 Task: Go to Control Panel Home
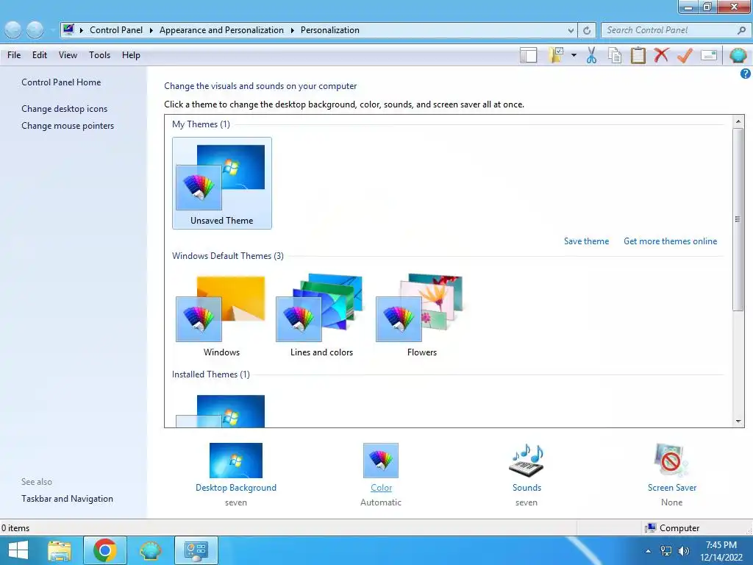click(61, 82)
